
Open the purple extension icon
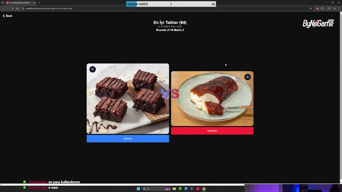point(317,8)
